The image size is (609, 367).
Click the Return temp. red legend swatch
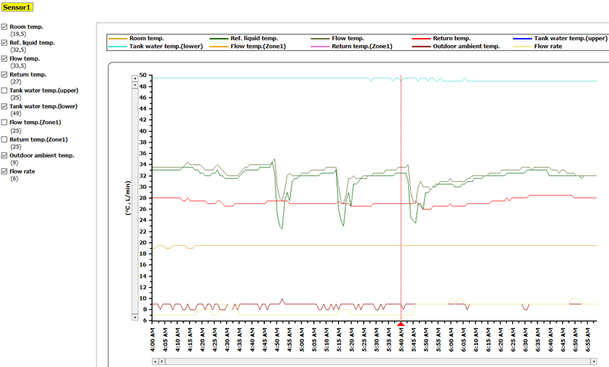422,38
